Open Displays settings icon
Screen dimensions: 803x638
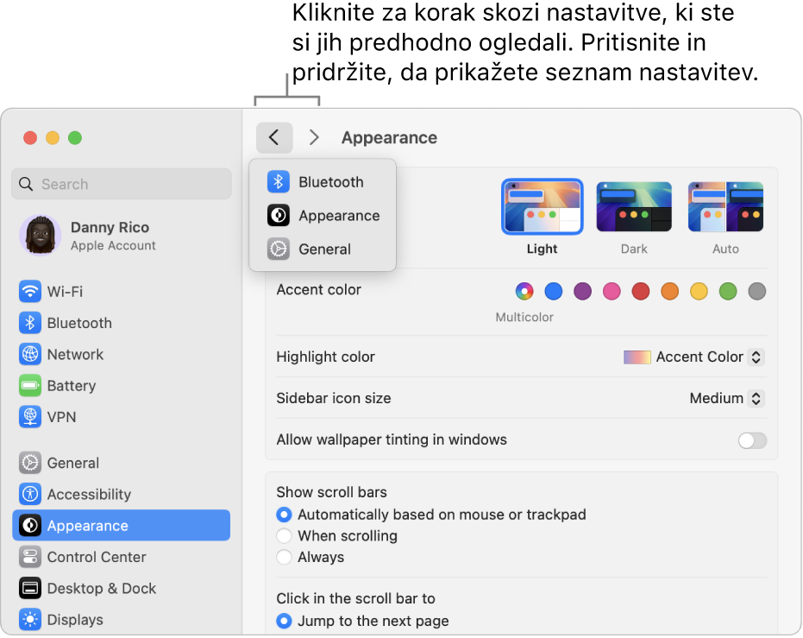(30, 620)
